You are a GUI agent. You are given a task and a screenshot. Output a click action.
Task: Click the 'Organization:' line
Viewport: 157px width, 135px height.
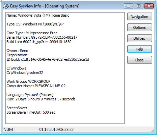click(x=18, y=55)
